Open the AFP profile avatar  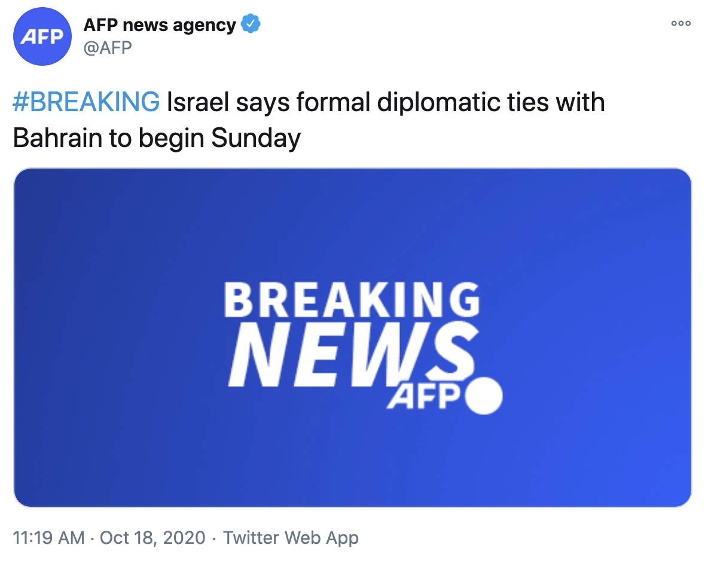pyautogui.click(x=42, y=36)
